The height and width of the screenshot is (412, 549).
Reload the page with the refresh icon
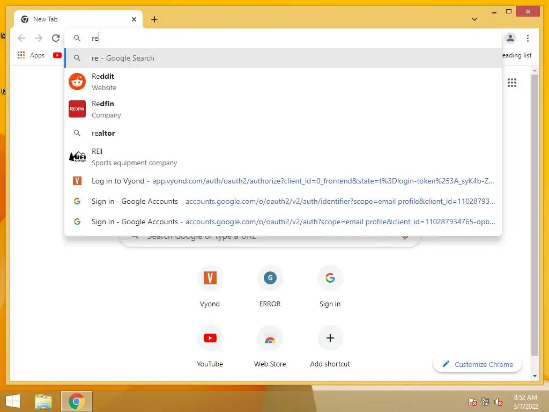(56, 38)
